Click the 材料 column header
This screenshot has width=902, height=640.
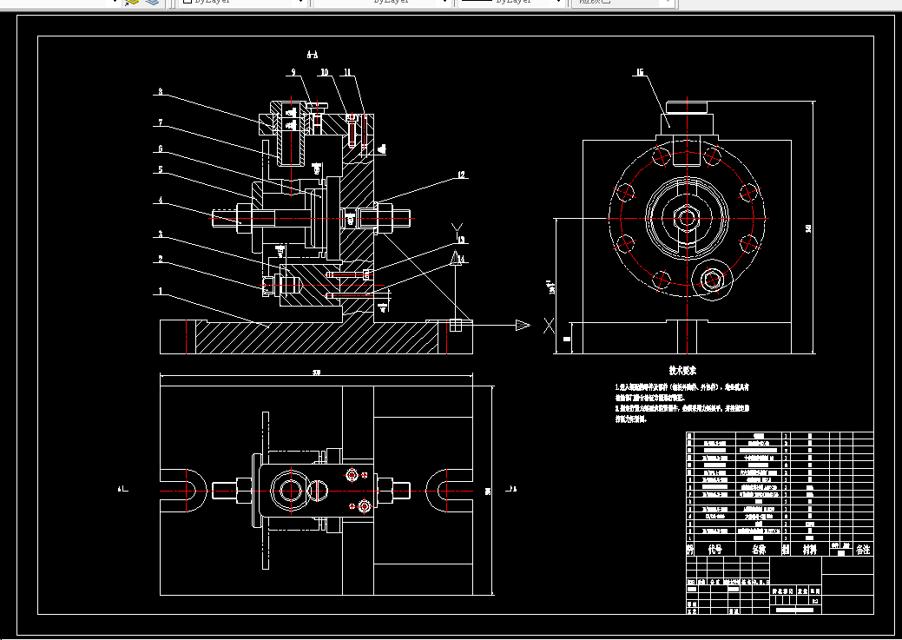pyautogui.click(x=810, y=551)
